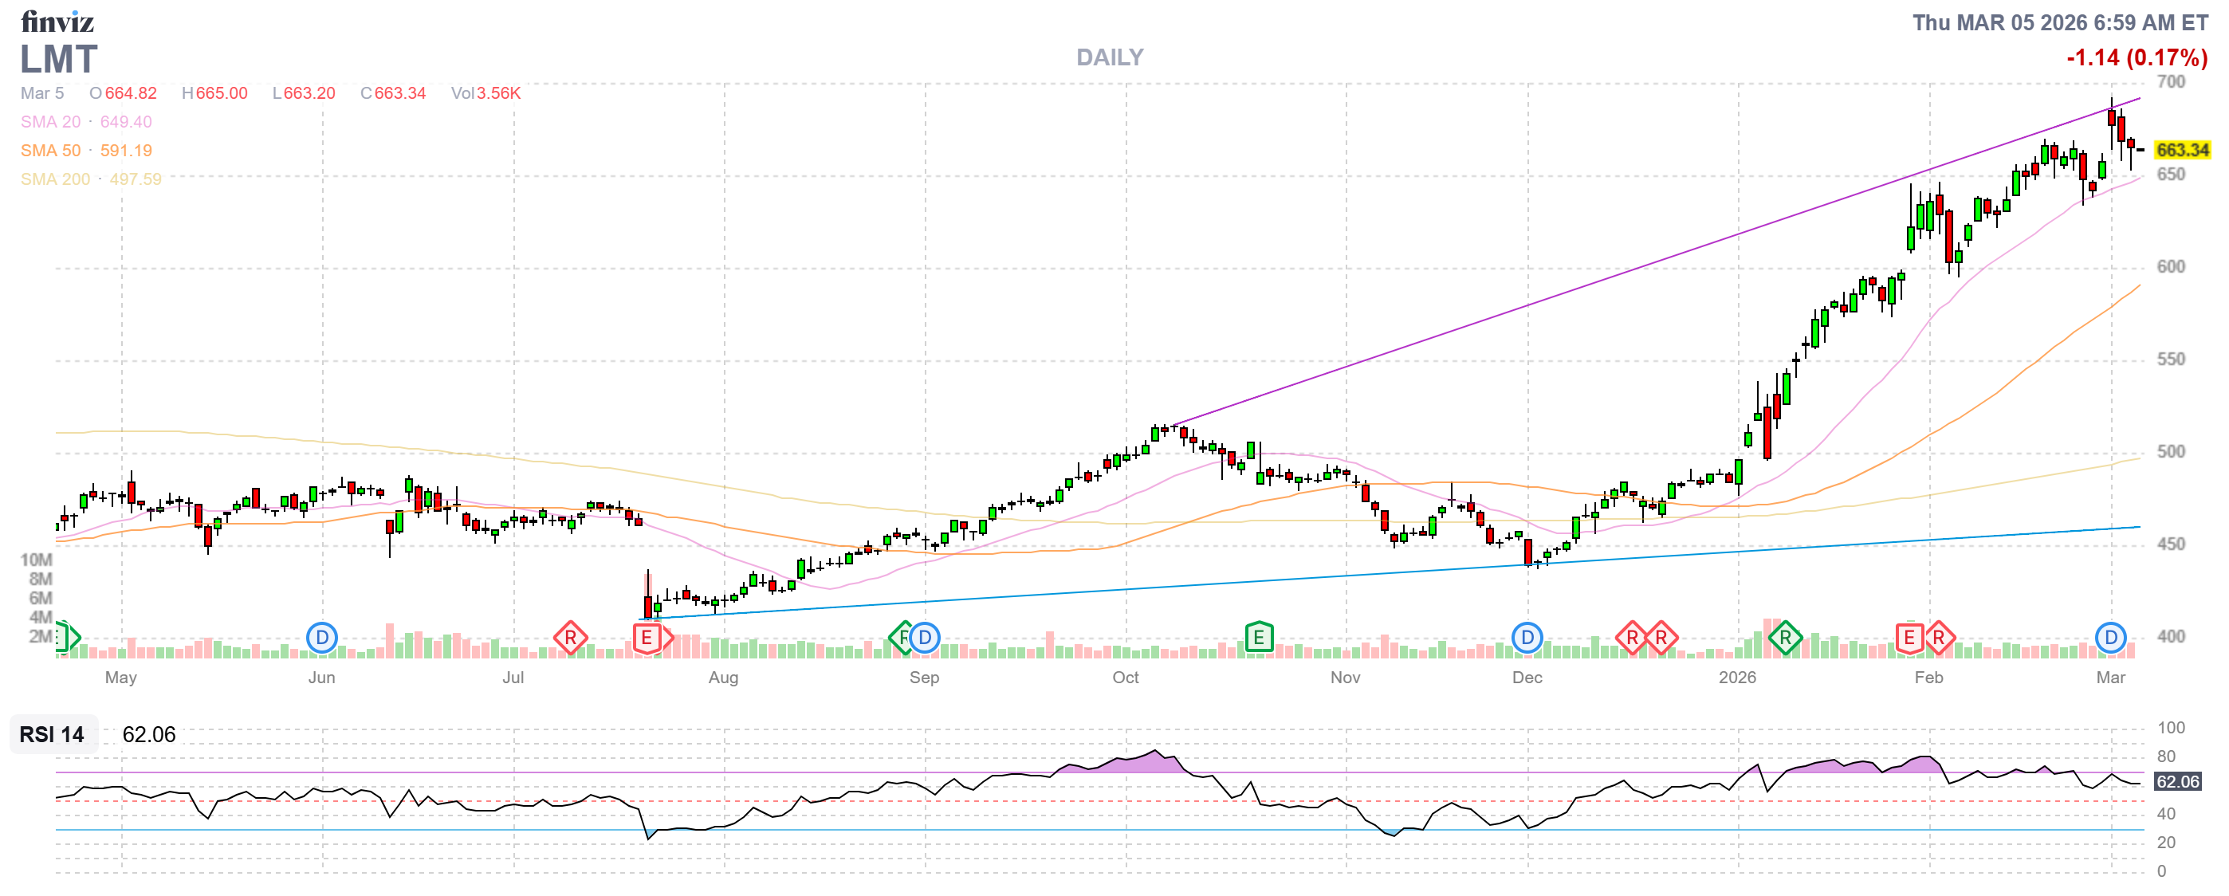This screenshot has width=2229, height=896.
Task: Click the SMA 200 indicator label
Action: point(55,179)
